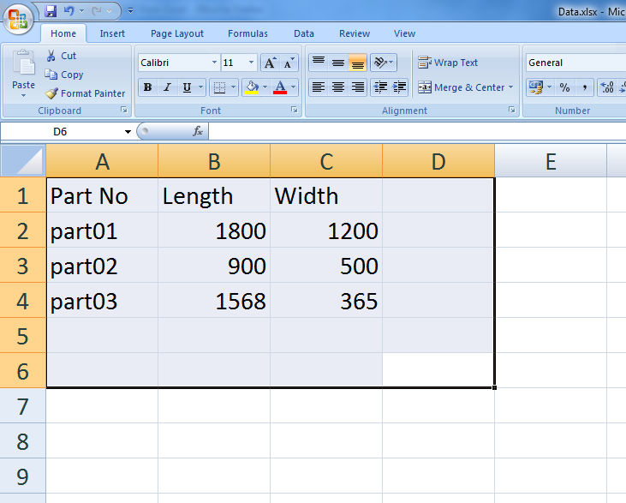Expand the Paste options arrow
This screenshot has height=503, width=626.
24,95
